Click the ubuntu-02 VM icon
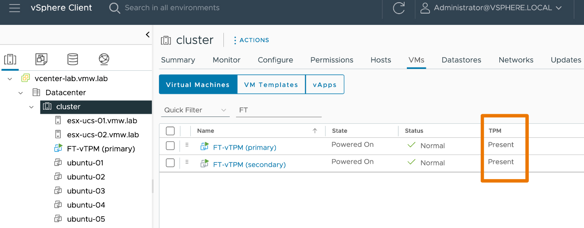The height and width of the screenshot is (228, 584). click(x=58, y=177)
